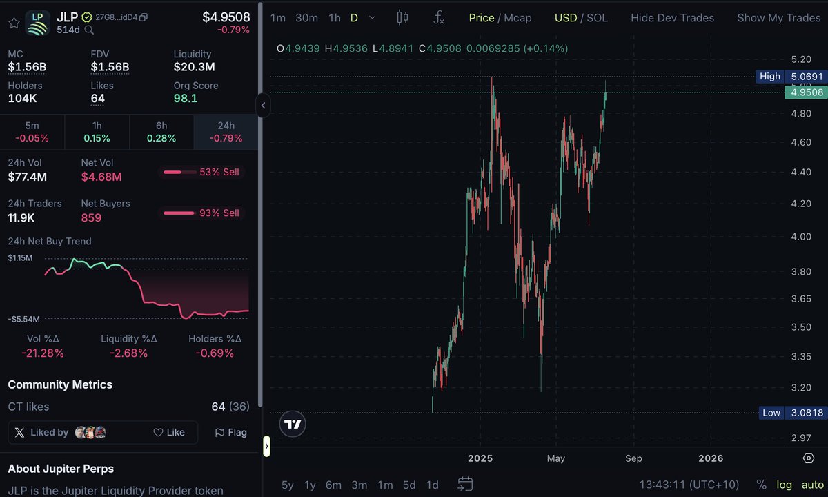The height and width of the screenshot is (497, 828).
Task: Select the 24h stats period
Action: pos(226,132)
